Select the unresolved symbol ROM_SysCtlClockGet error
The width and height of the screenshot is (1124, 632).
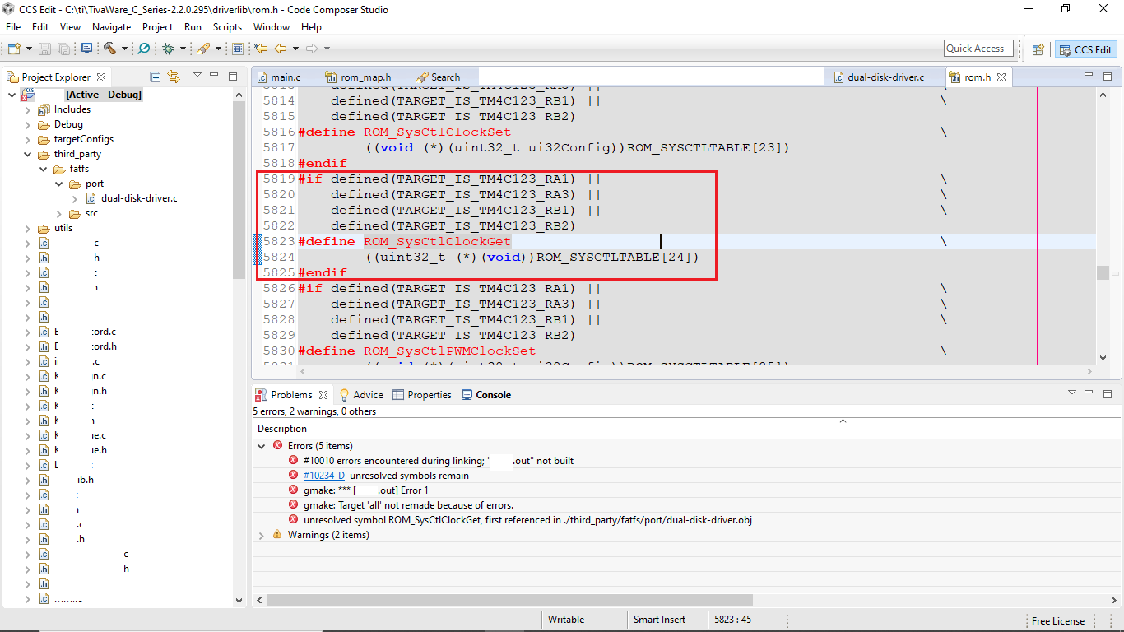point(527,520)
